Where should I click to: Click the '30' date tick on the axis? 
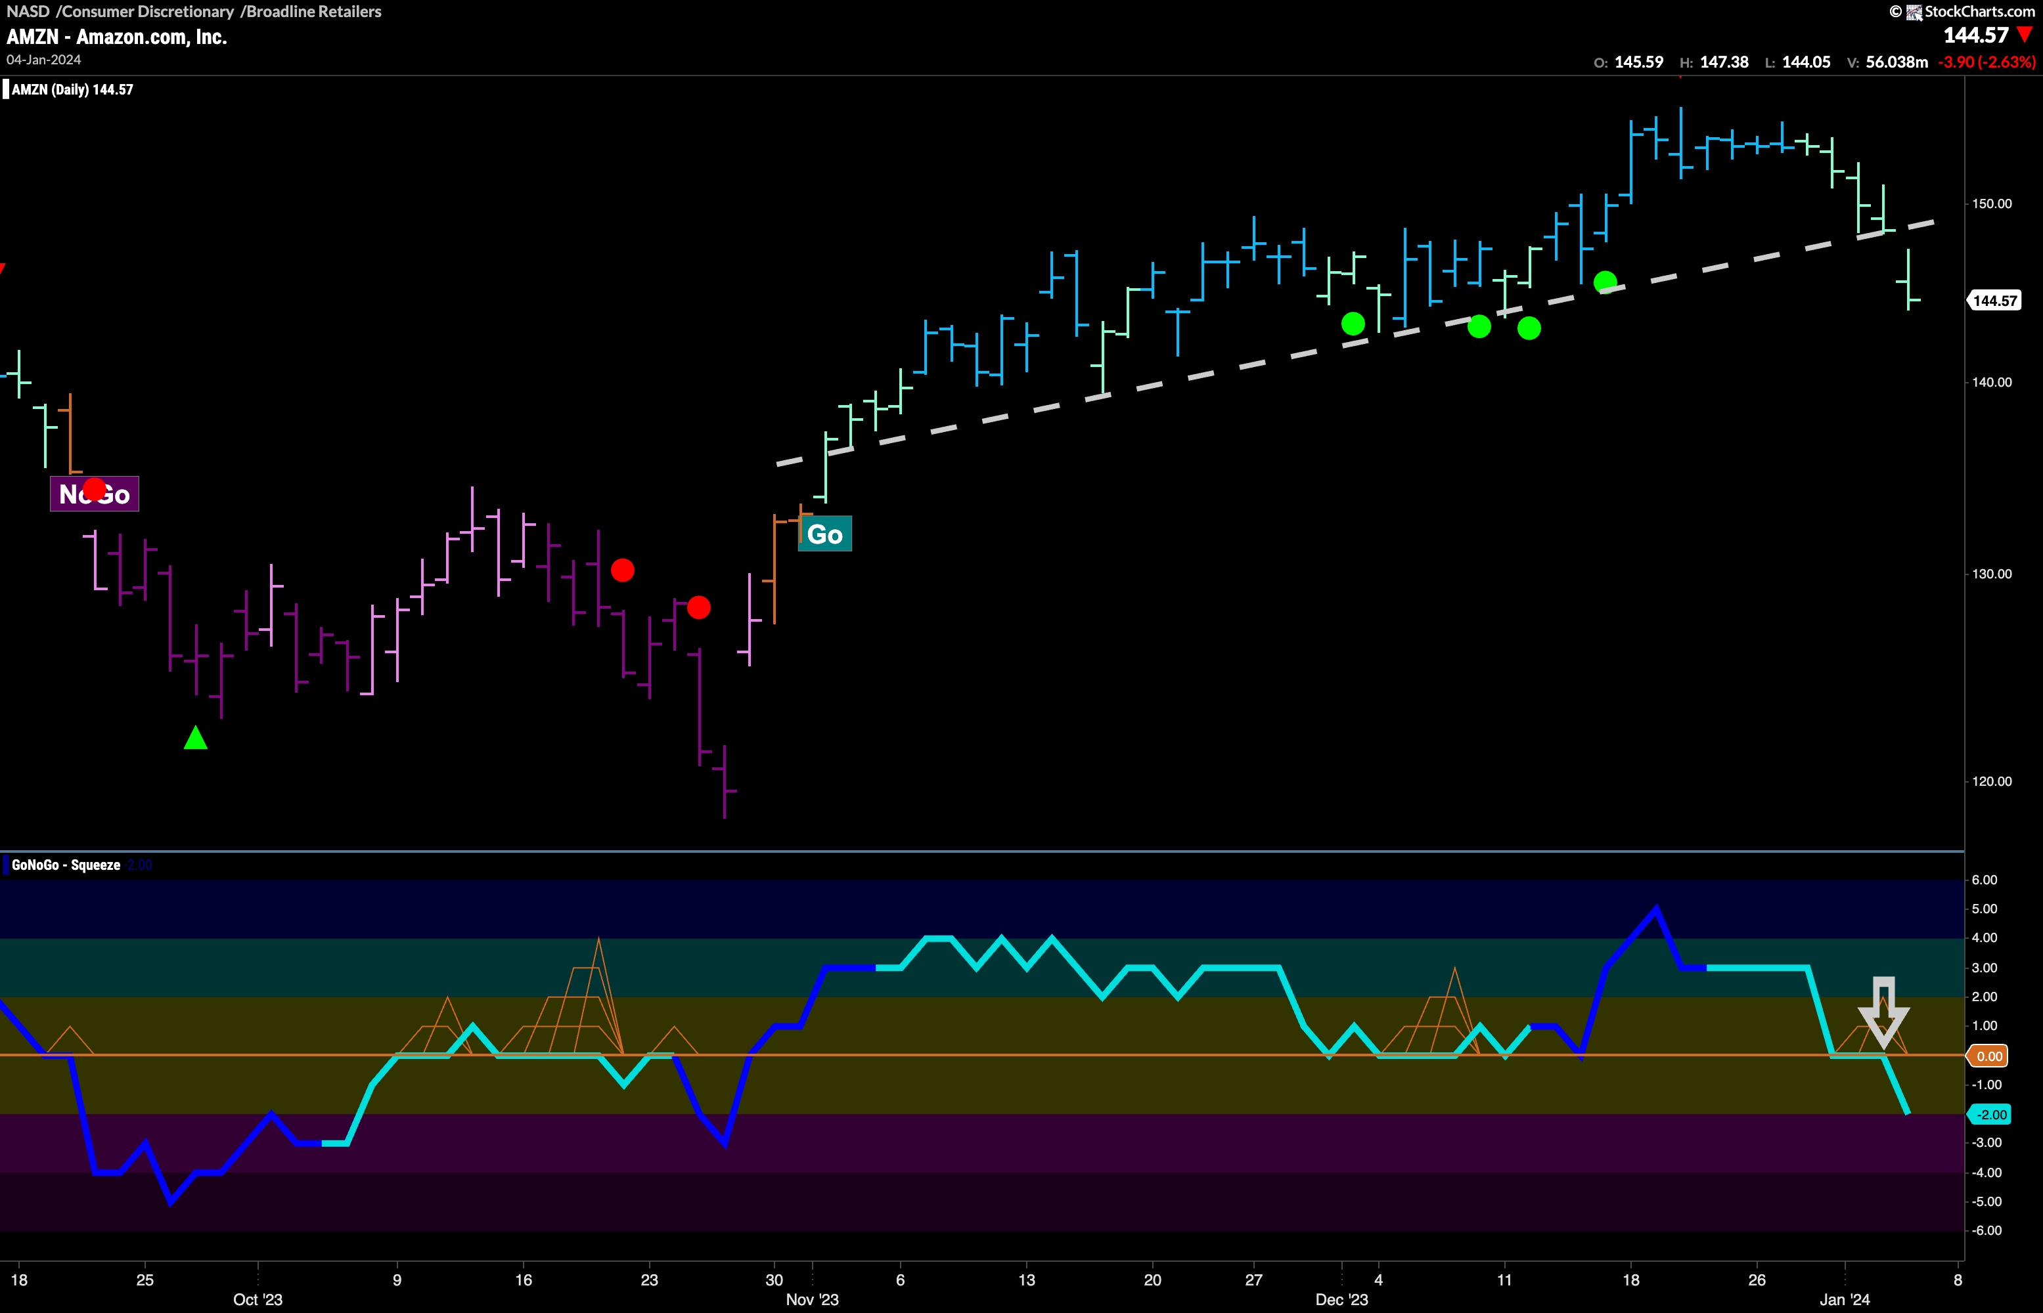pos(775,1280)
